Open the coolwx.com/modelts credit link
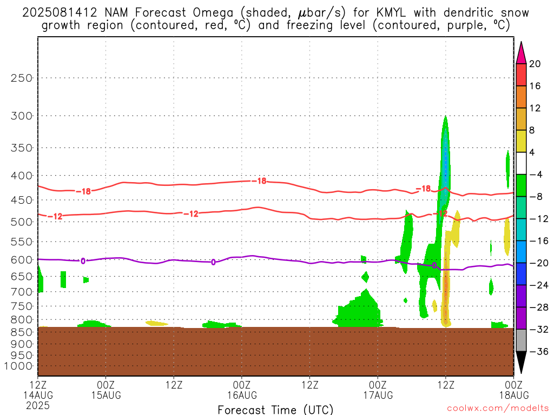554x415 pixels. click(x=498, y=409)
